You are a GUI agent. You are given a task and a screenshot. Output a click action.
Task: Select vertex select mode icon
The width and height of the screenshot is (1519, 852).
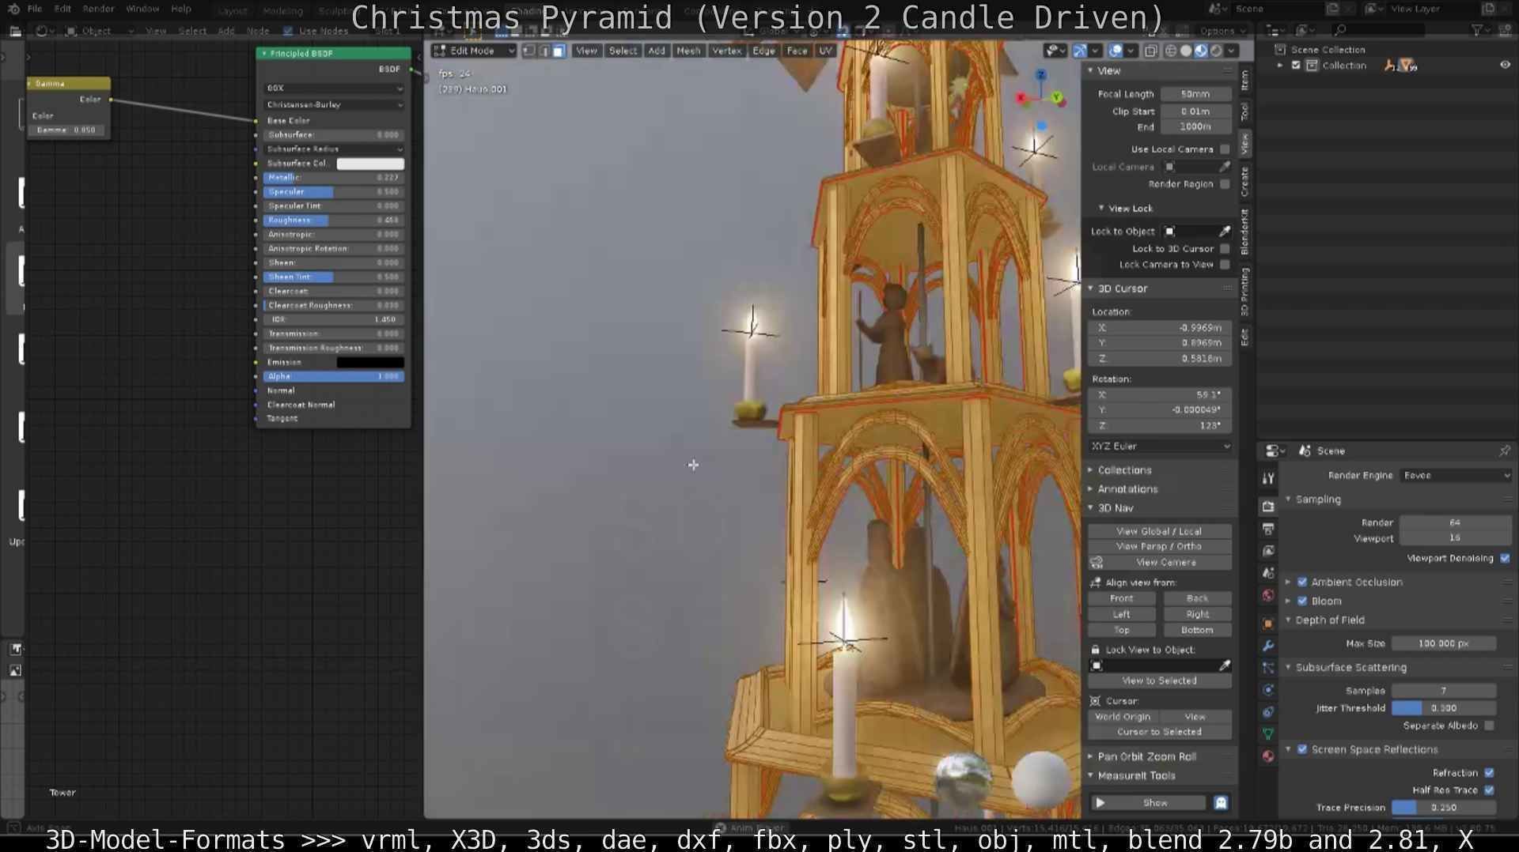(528, 51)
